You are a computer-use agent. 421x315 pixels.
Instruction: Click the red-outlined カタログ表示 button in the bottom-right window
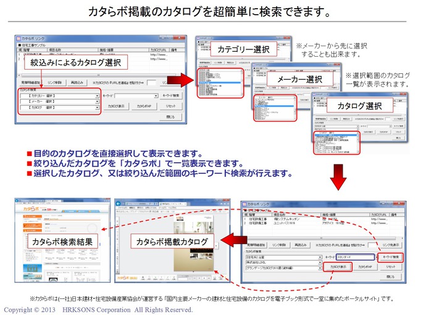(338, 267)
